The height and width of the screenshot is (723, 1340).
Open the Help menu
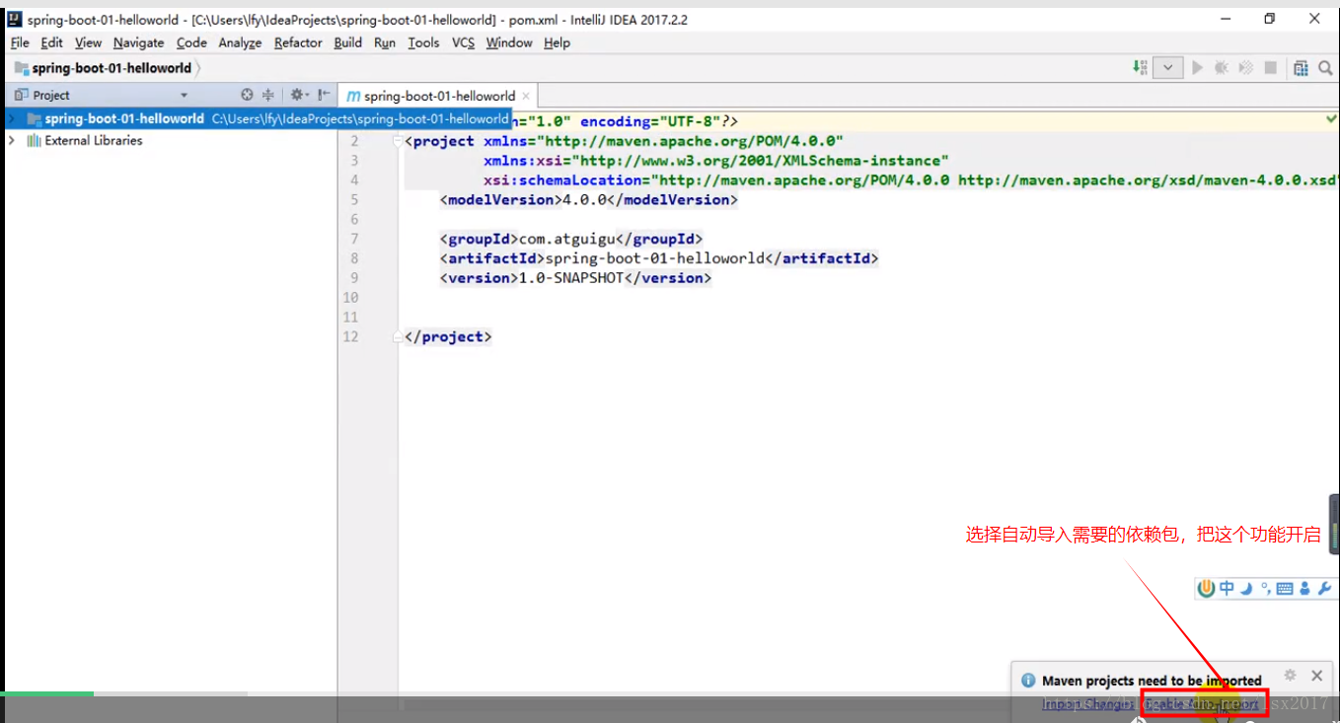coord(557,42)
